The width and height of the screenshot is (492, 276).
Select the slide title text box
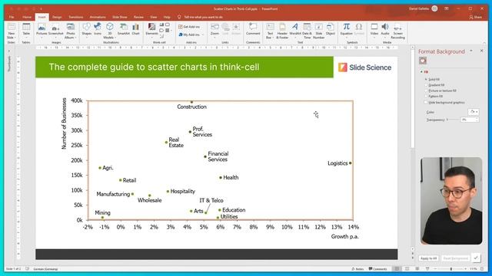[x=184, y=67]
